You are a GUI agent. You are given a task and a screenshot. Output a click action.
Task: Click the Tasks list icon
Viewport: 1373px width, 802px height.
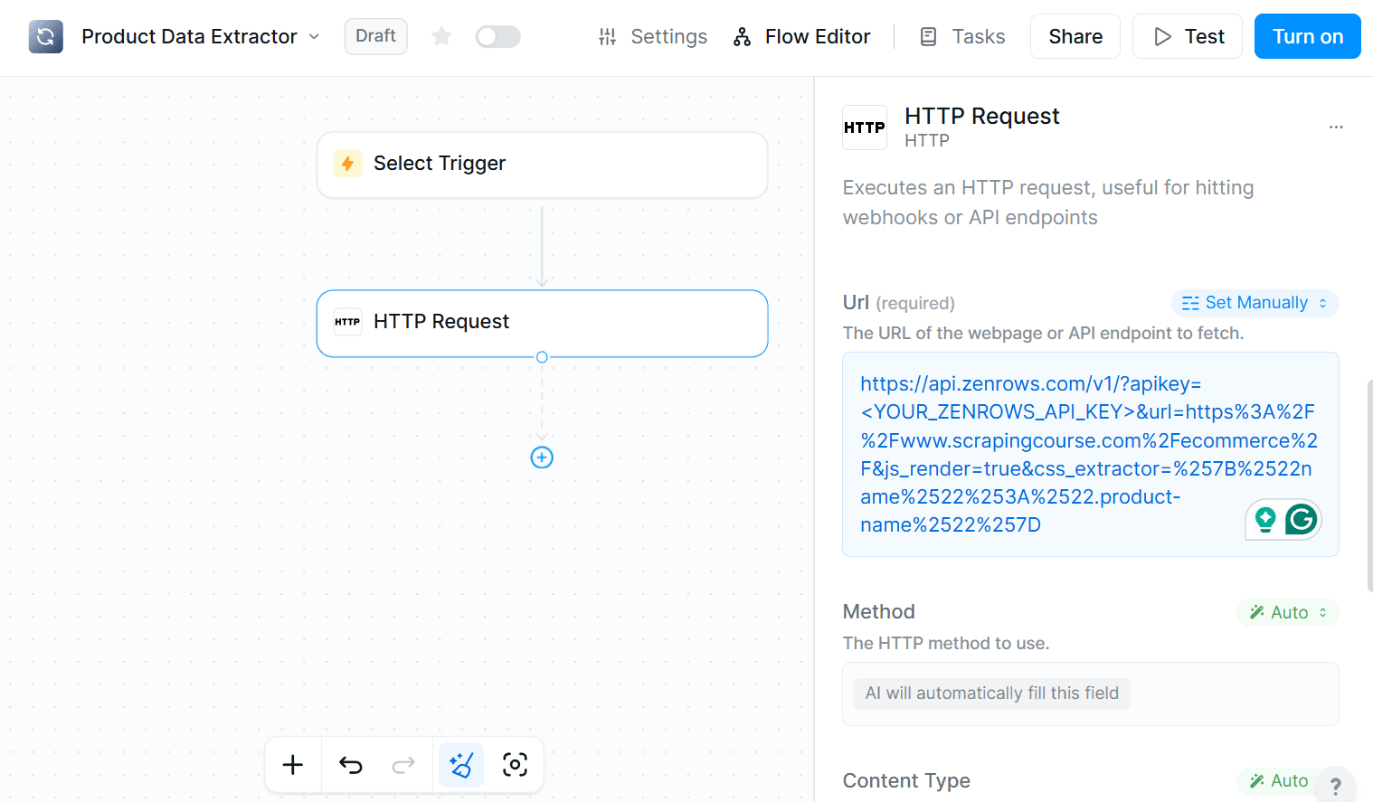pyautogui.click(x=928, y=36)
